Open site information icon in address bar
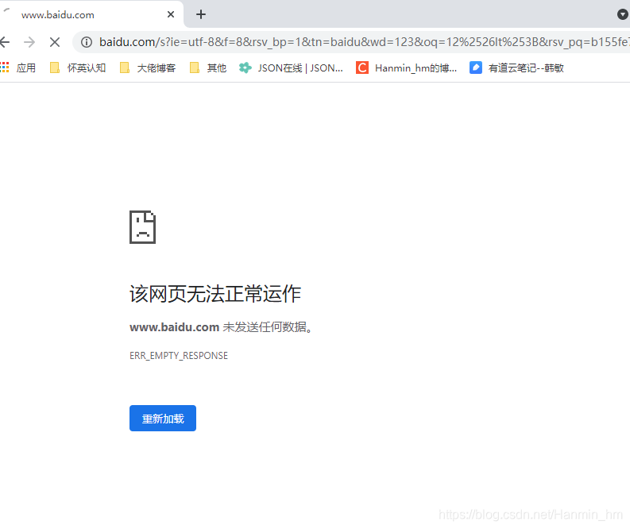Viewport: 630px width, 529px height. 87,42
